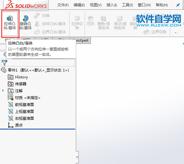This screenshot has height=164, width=184.
Task: Select the History folder icon
Action: (11, 77)
